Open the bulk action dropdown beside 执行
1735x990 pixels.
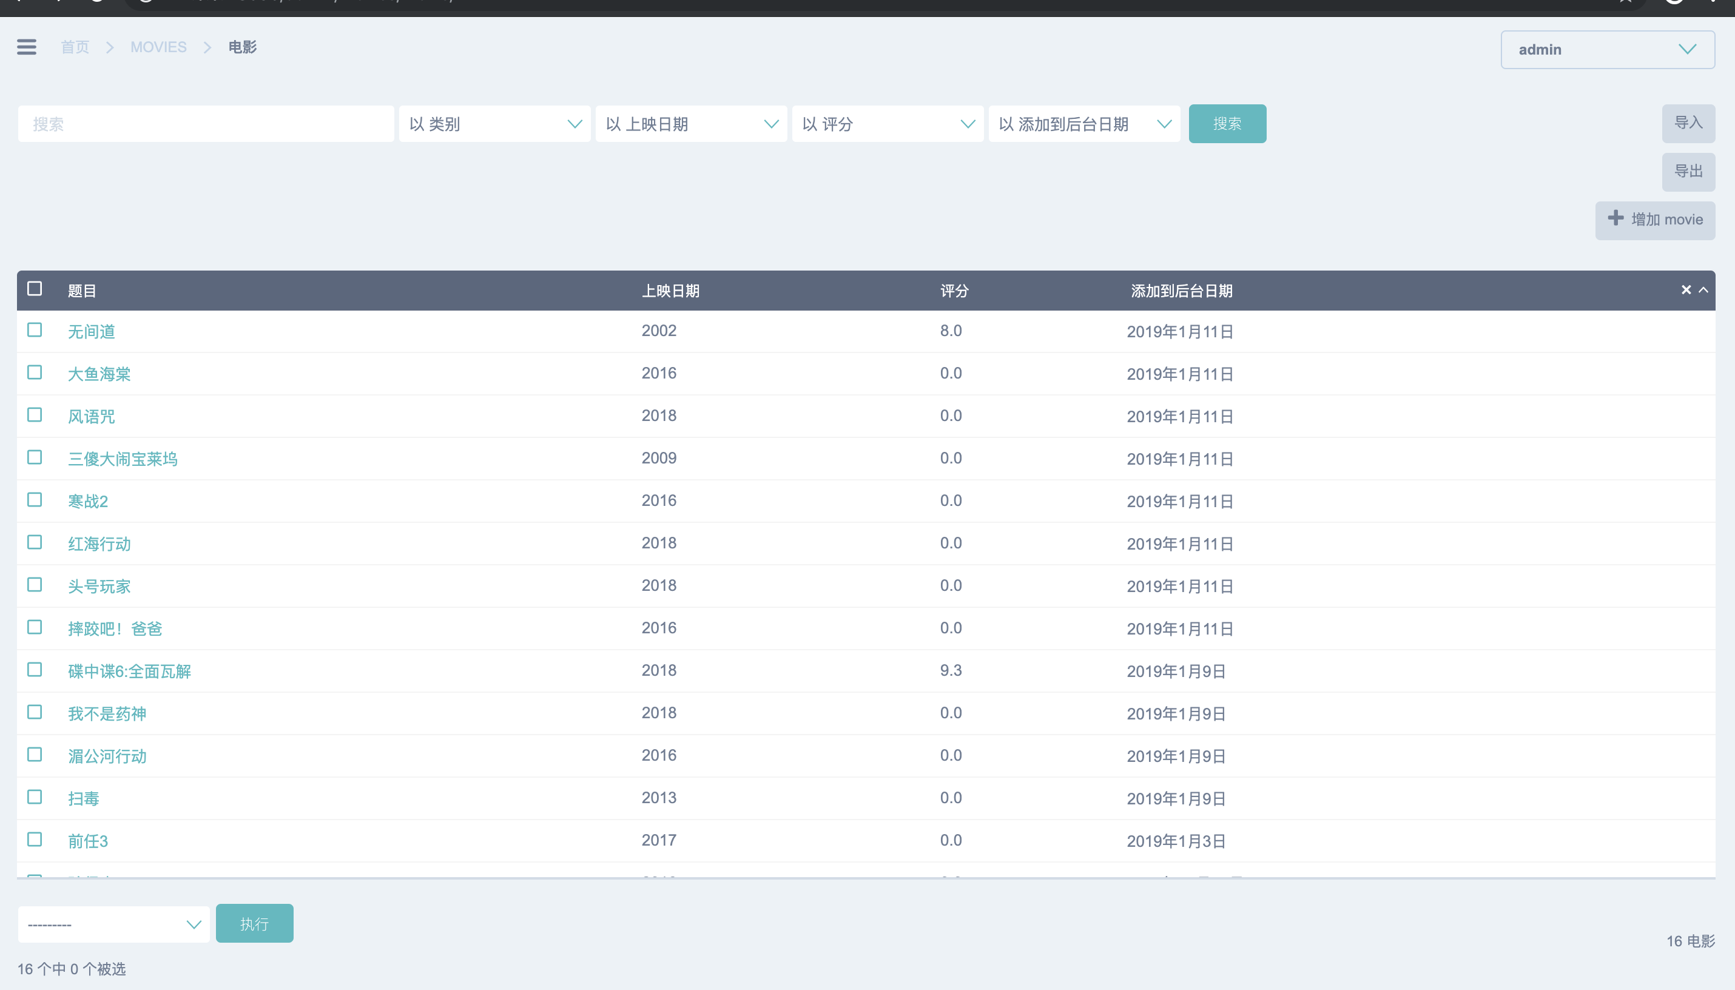click(113, 924)
